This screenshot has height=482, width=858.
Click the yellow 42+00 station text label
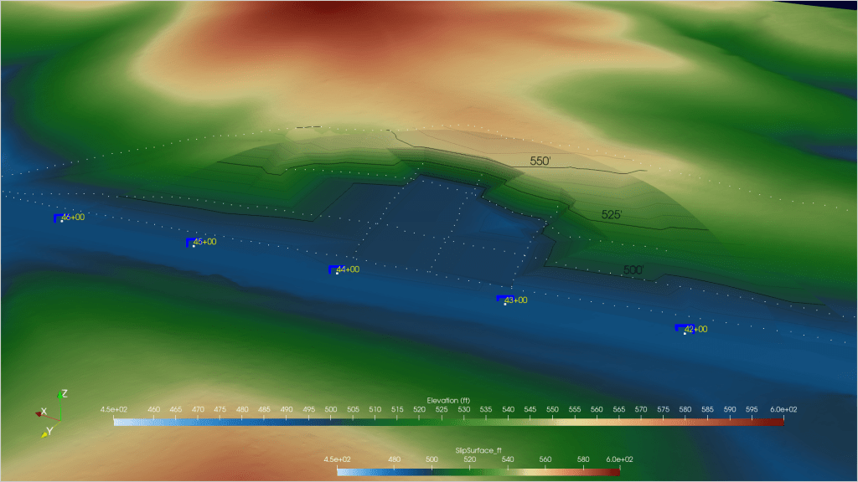point(695,329)
